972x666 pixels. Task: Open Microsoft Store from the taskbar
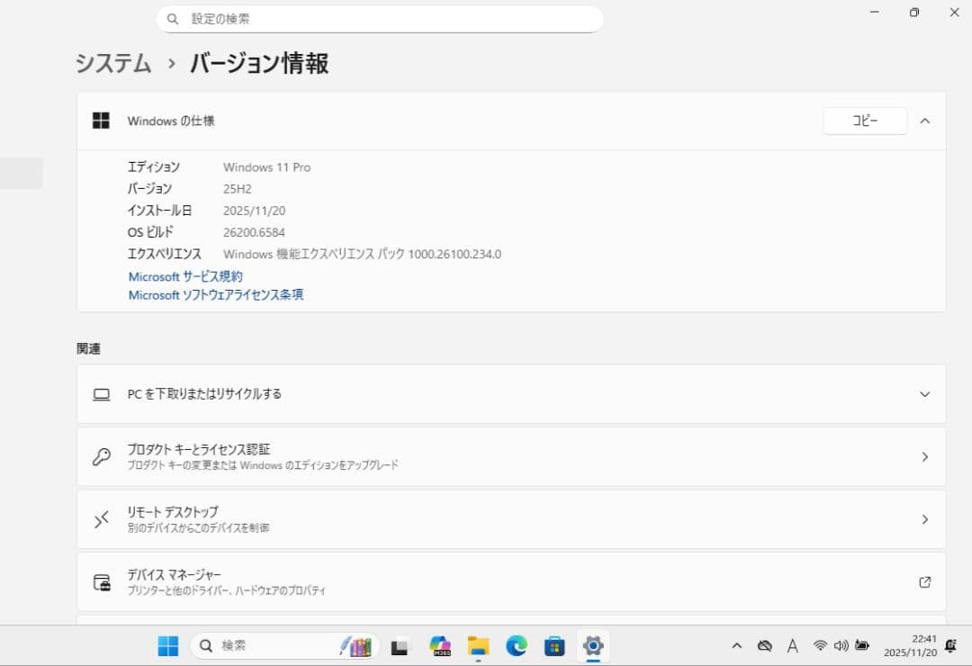click(554, 645)
